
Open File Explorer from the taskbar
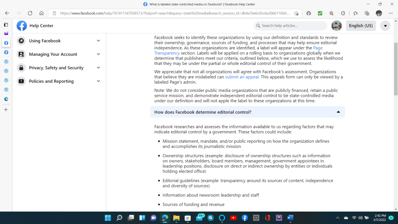(x=176, y=218)
